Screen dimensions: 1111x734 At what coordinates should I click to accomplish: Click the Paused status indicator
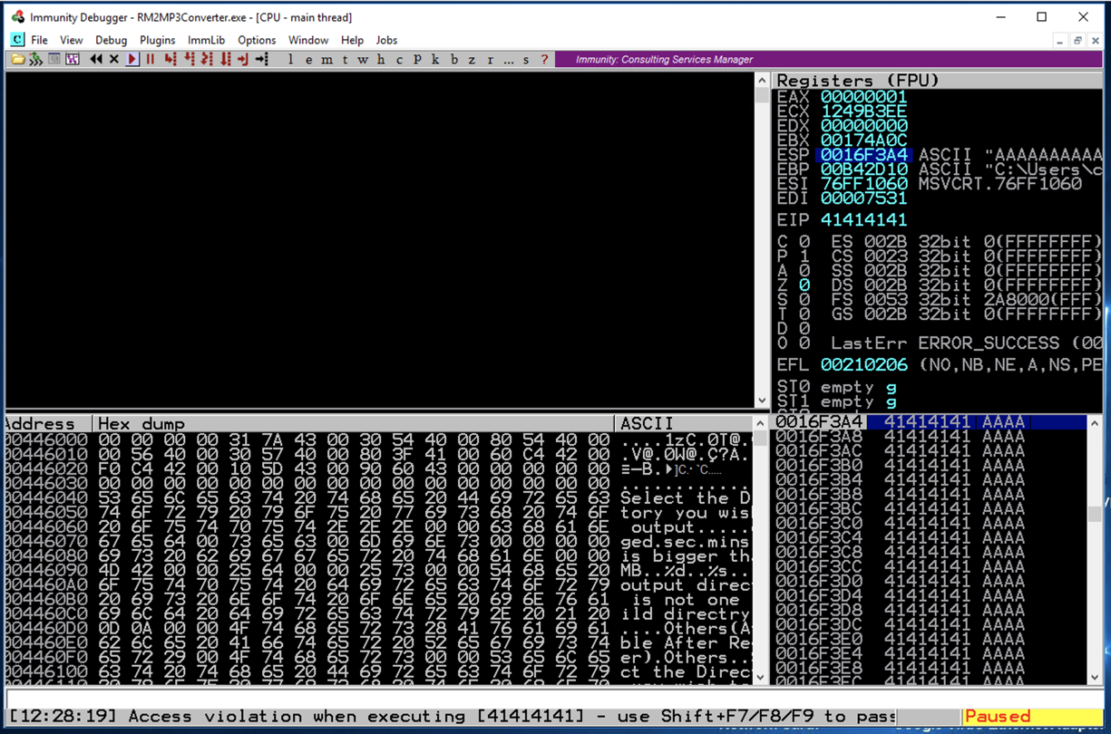click(x=1034, y=716)
